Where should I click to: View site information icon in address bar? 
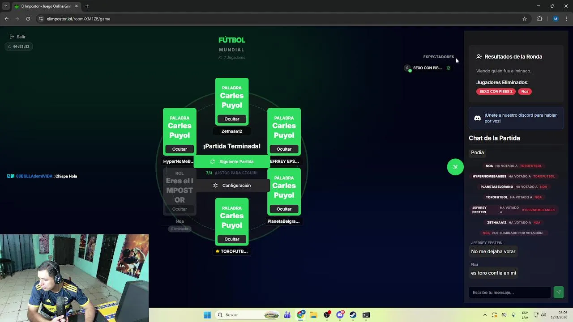[x=41, y=19]
